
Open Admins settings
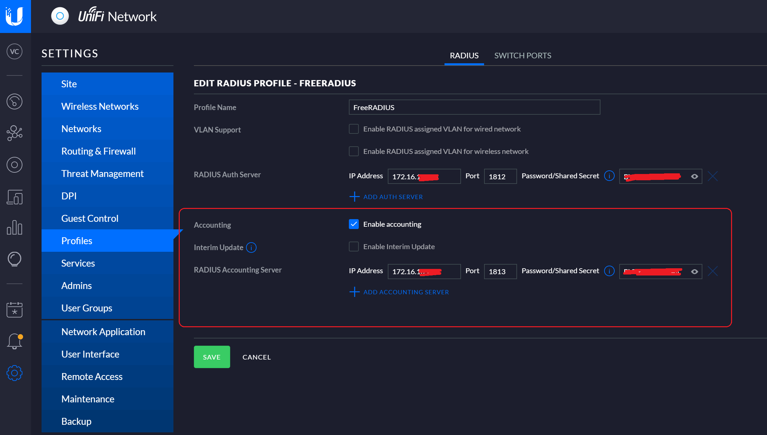pyautogui.click(x=107, y=285)
